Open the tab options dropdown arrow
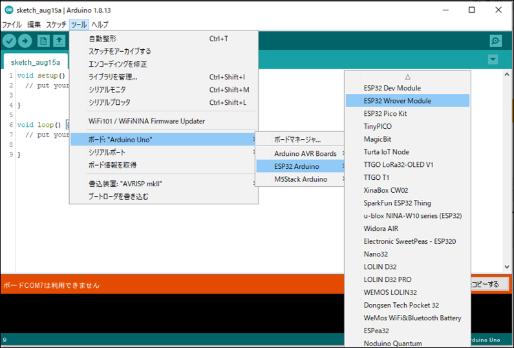Viewport: 514px width, 348px height. click(493, 60)
